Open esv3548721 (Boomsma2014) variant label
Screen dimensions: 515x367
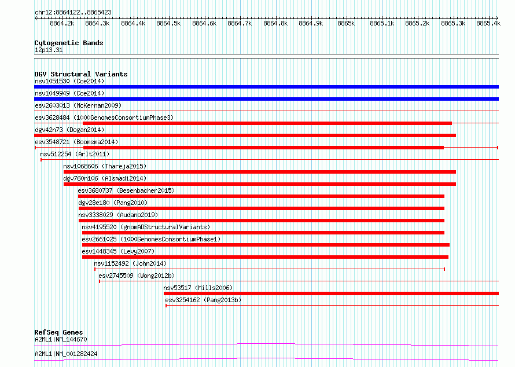(x=76, y=142)
